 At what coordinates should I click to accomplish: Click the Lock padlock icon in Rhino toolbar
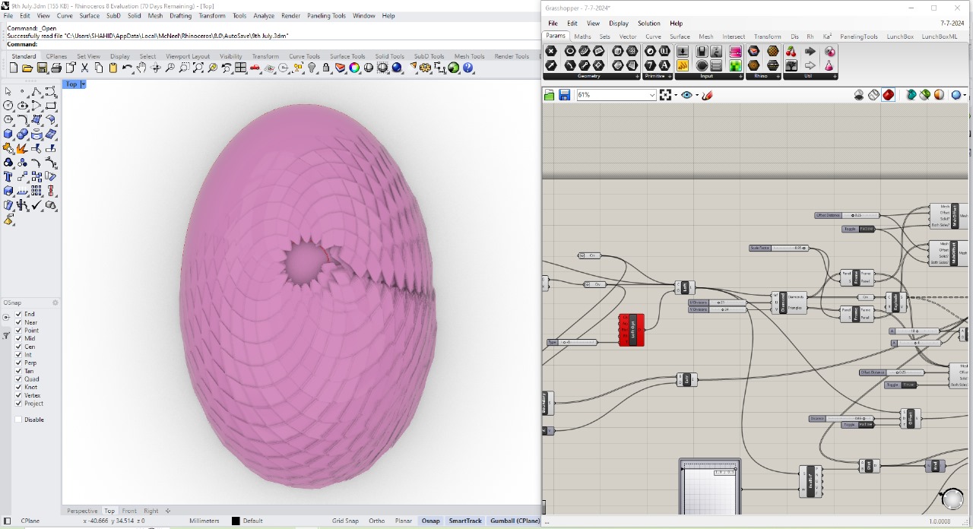(x=326, y=68)
